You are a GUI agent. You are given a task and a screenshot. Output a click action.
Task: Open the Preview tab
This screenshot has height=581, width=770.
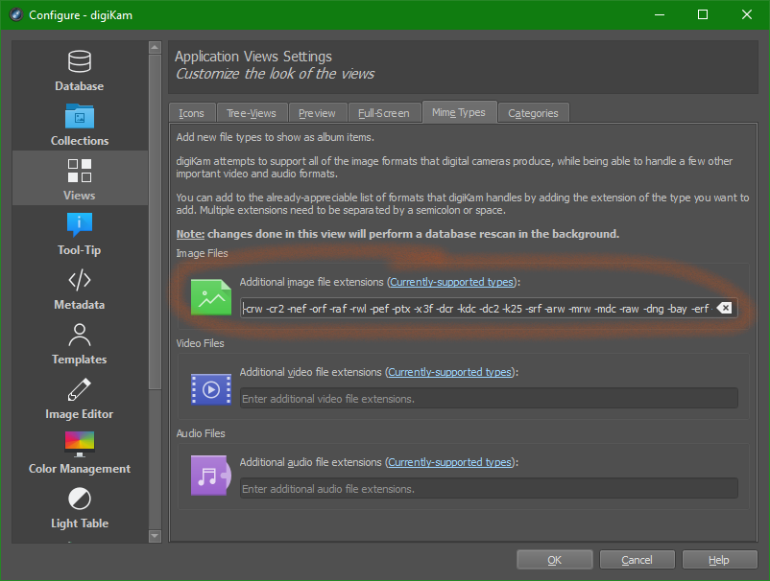(x=317, y=113)
